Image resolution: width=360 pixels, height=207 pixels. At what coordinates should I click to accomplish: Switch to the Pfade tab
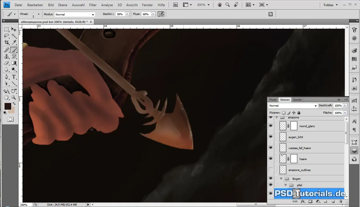click(x=273, y=100)
